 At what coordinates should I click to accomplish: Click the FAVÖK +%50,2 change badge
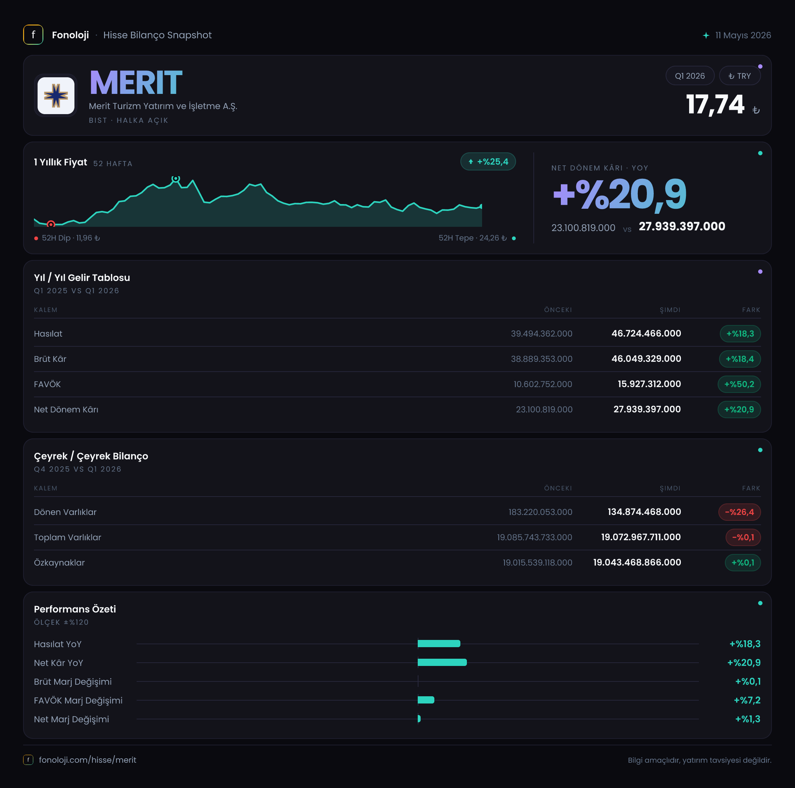(739, 384)
